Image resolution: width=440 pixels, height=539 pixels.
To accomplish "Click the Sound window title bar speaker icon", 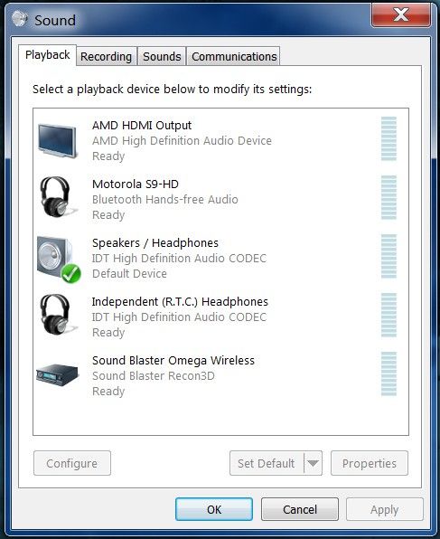I will [x=20, y=18].
